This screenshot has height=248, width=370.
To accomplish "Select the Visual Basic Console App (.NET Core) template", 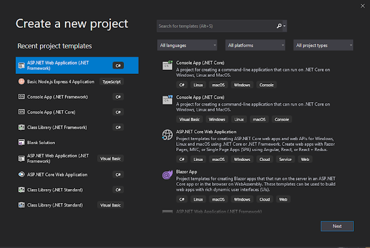I will (201, 97).
